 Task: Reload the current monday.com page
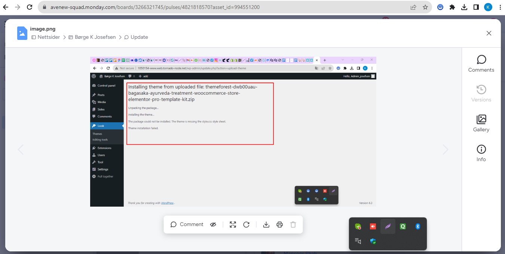[x=29, y=7]
